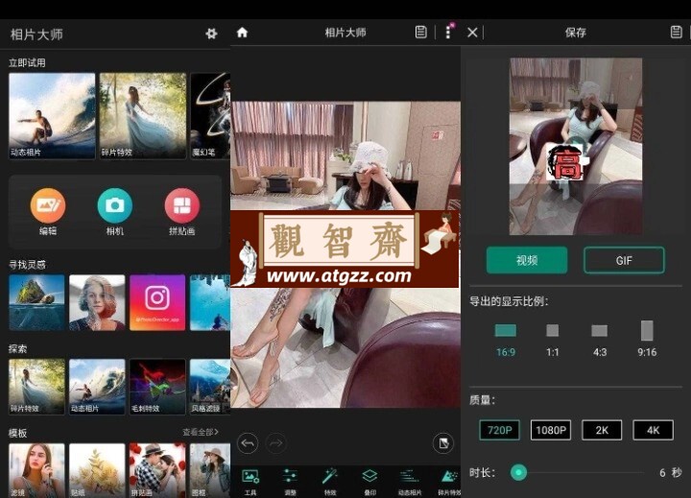Viewport: 691px width, 498px height.
Task: Choose 4K quality
Action: point(654,430)
